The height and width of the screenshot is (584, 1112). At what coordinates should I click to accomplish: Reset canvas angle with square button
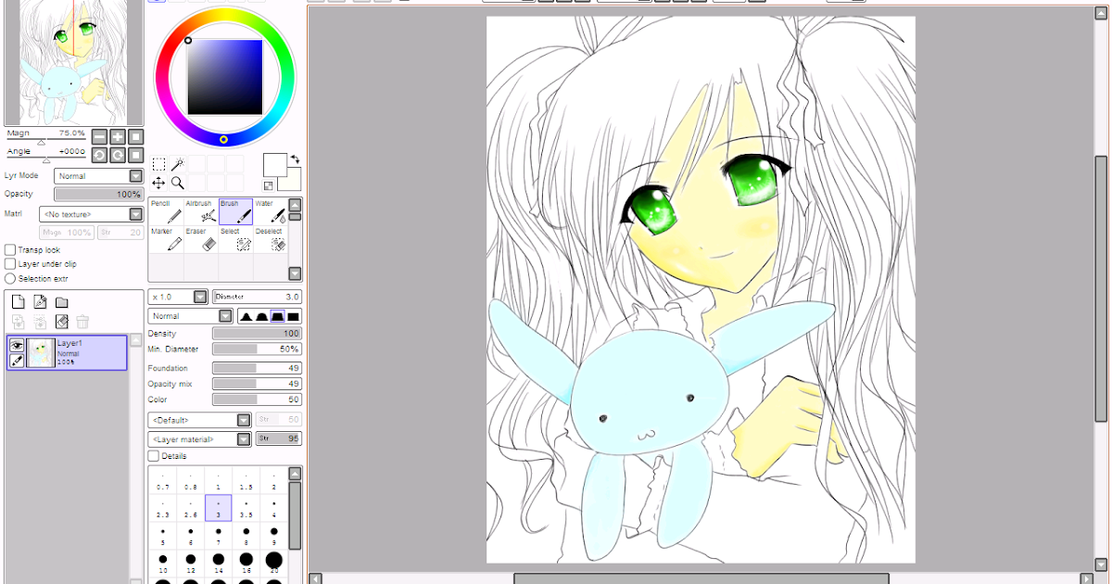(x=136, y=155)
